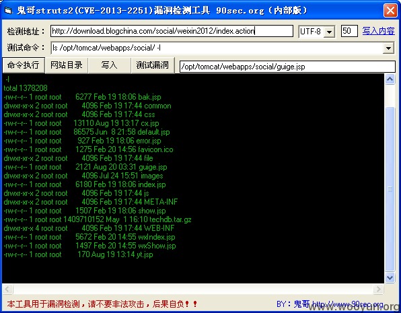Select the wxIndex.jsp output row
Screen dimensions: 401x313
[x=89, y=237]
